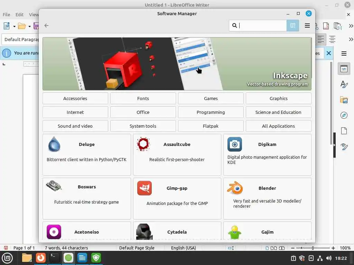
Task: Browse the Programming category
Action: pyautogui.click(x=211, y=112)
